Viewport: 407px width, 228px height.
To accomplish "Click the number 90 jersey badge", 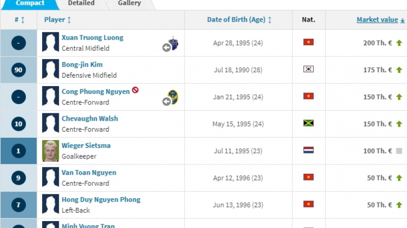I will (18, 70).
